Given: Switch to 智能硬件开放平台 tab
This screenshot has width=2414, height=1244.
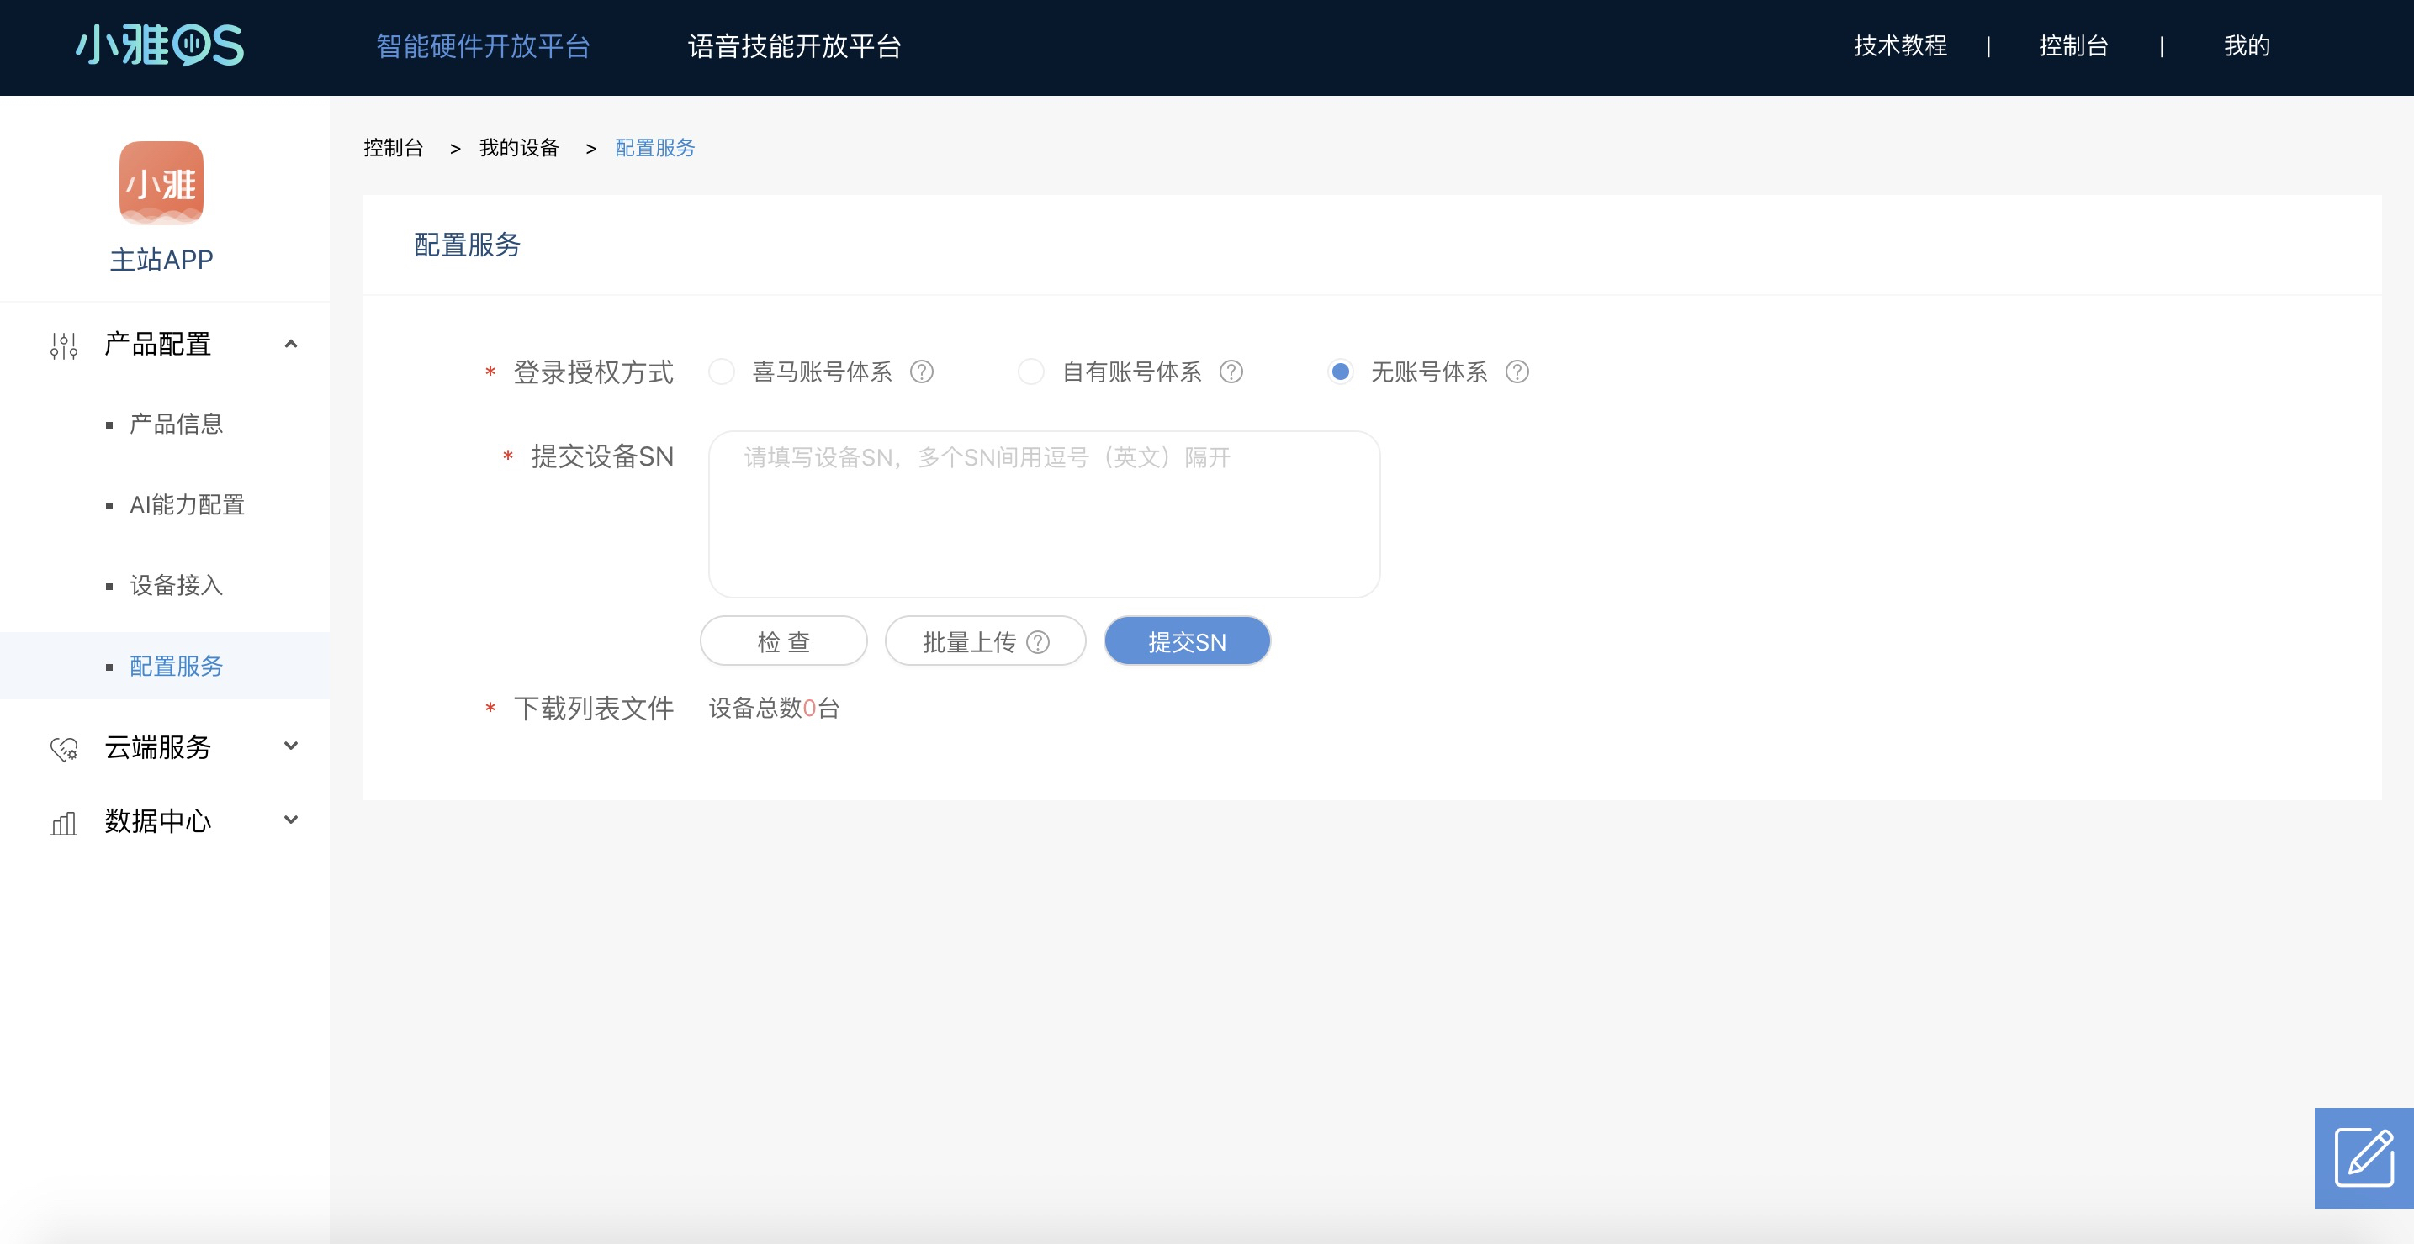Looking at the screenshot, I should pyautogui.click(x=484, y=46).
